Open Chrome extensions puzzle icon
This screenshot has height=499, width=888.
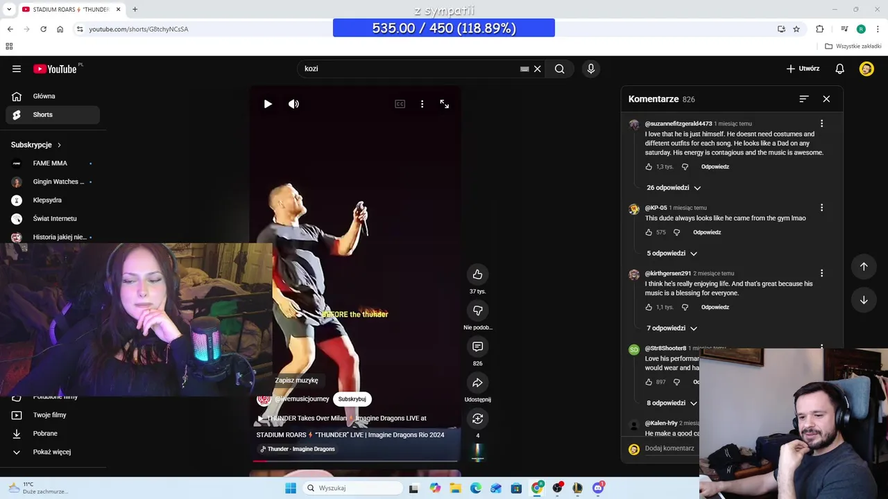coord(819,29)
